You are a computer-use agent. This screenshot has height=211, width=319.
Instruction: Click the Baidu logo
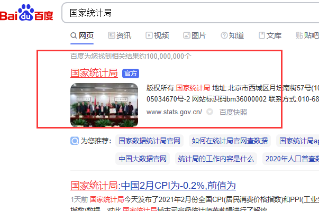tap(26, 13)
